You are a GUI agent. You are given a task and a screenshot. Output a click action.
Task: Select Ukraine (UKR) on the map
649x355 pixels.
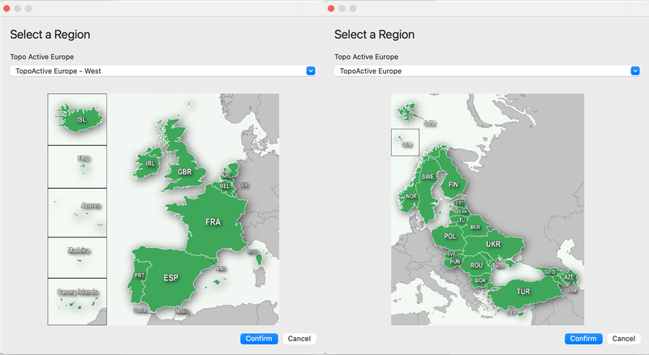493,244
